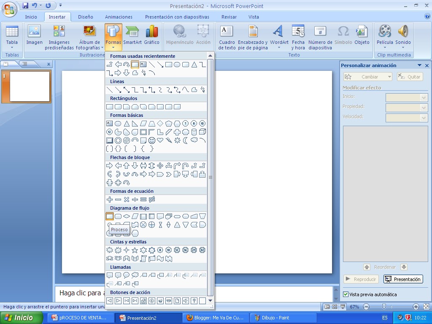This screenshot has height=324, width=432.
Task: Select the diamond basic shape
Action: [160, 124]
